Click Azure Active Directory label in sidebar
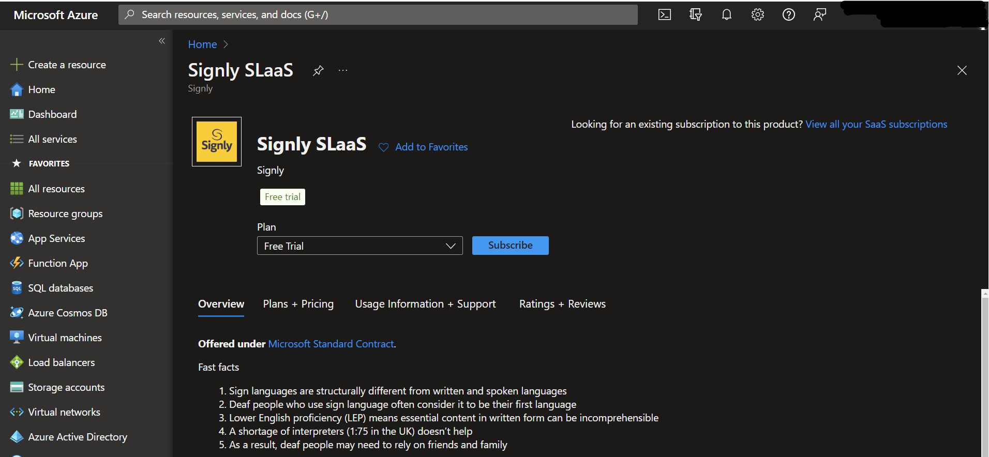The width and height of the screenshot is (989, 457). [x=78, y=437]
